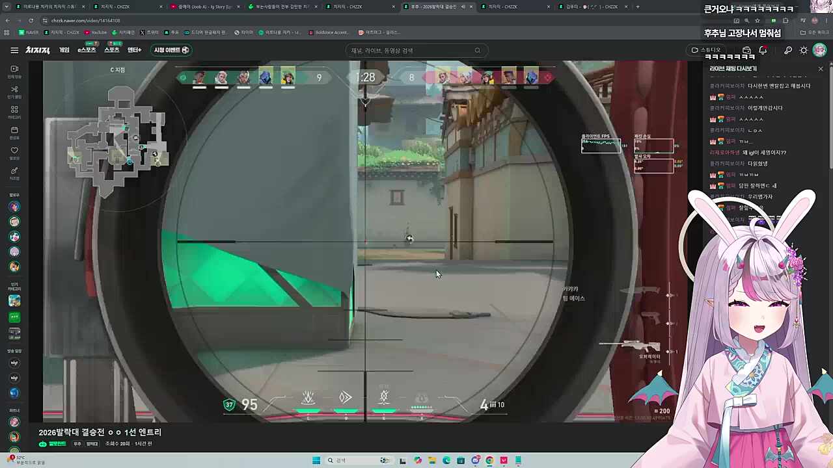Open a new browser tab

[x=638, y=6]
